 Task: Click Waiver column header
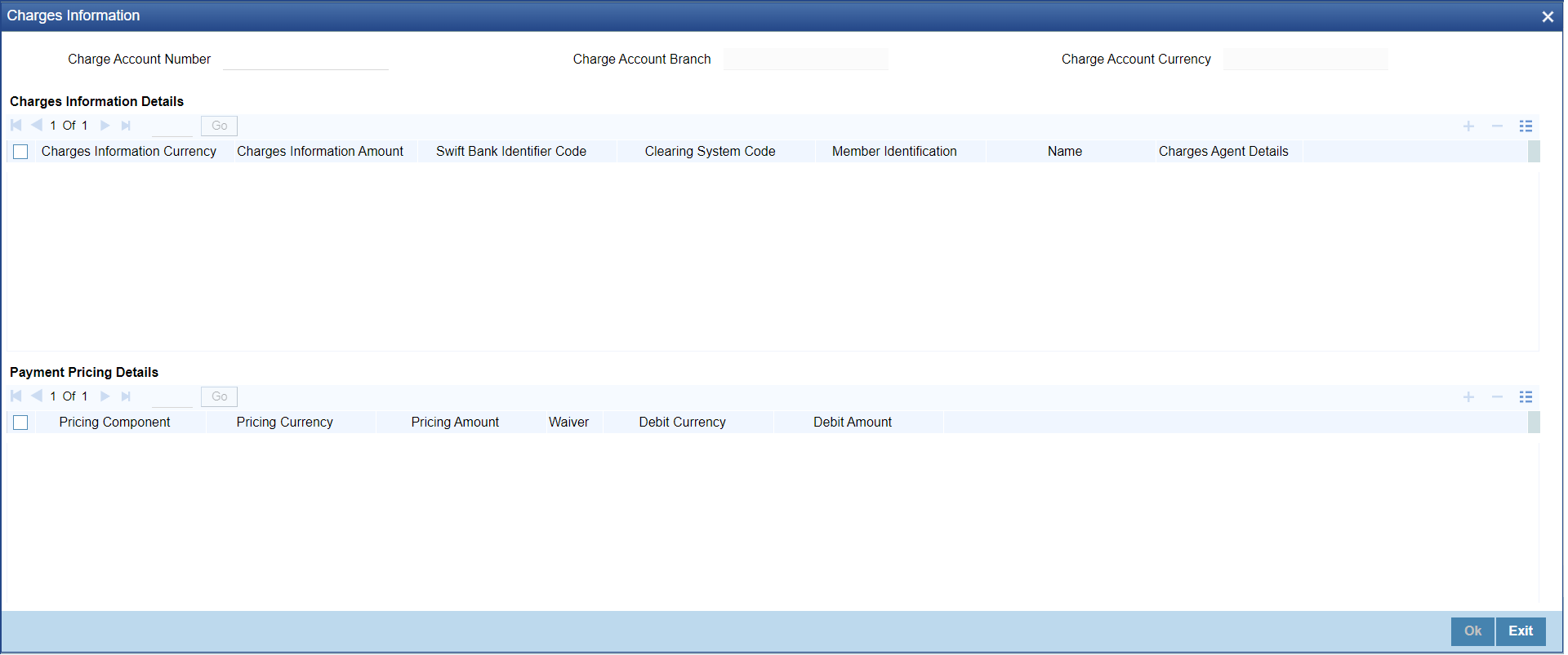(568, 423)
